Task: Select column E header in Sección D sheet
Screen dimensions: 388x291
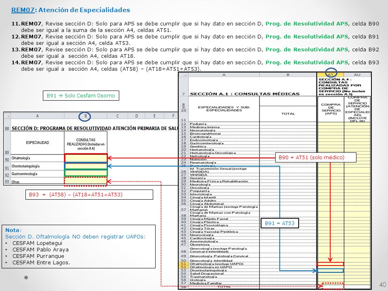Action: click(154, 116)
